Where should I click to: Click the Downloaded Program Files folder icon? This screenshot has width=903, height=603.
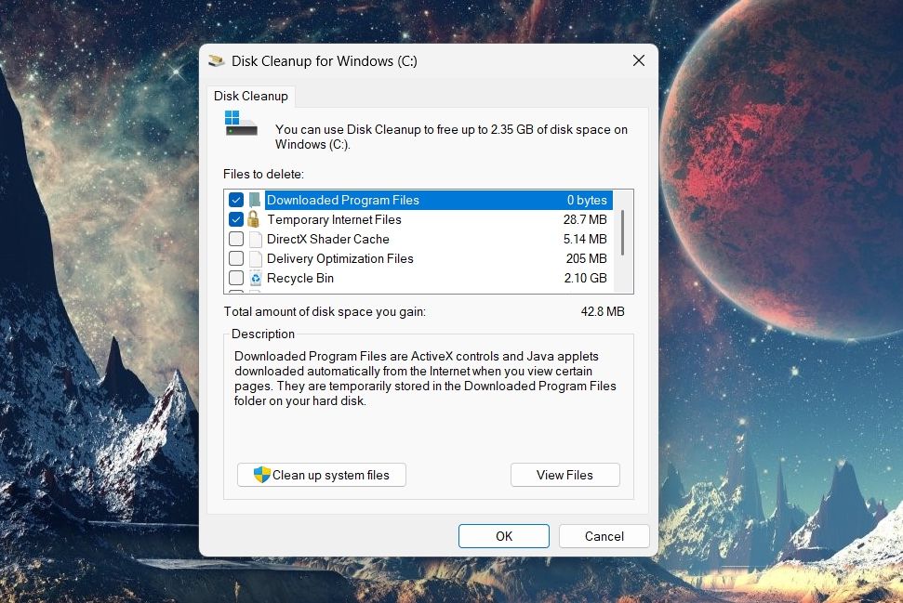tap(255, 200)
